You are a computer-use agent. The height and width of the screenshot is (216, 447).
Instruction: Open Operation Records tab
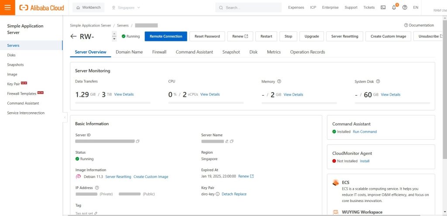pyautogui.click(x=308, y=52)
